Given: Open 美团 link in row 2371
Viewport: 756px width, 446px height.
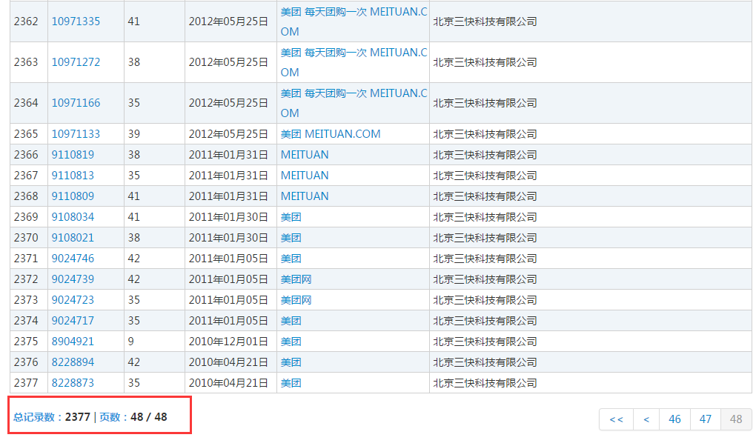Looking at the screenshot, I should [291, 259].
